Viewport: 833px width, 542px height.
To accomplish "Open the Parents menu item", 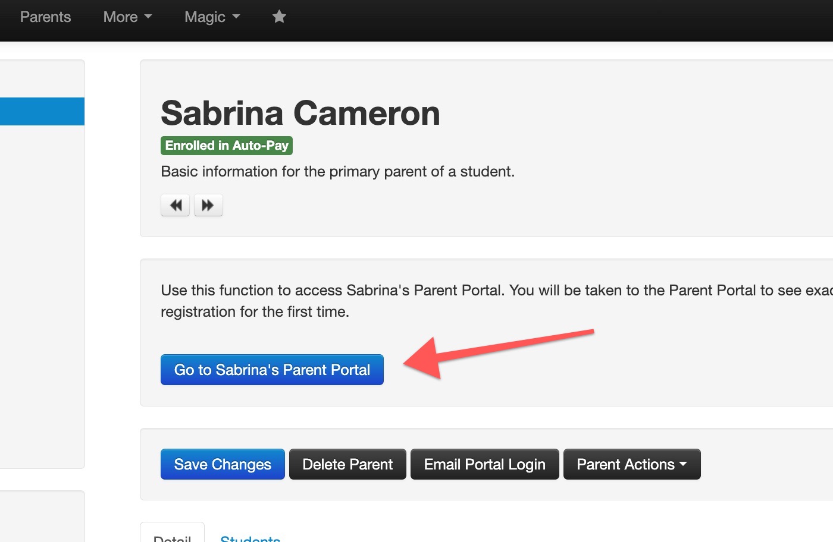I will (x=45, y=17).
